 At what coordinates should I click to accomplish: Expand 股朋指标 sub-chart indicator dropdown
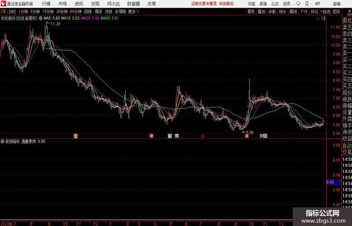pos(3,141)
